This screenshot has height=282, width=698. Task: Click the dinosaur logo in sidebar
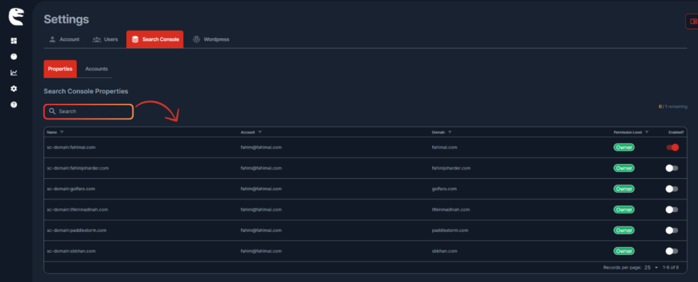tap(16, 17)
